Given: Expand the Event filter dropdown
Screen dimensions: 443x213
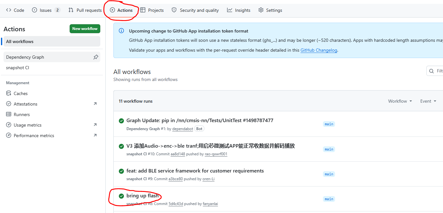Looking at the screenshot, I should (x=428, y=101).
